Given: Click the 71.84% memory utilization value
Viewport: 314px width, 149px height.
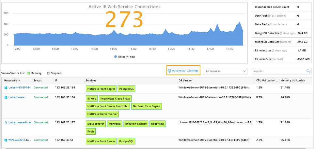Looking at the screenshot, I should pyautogui.click(x=285, y=122).
